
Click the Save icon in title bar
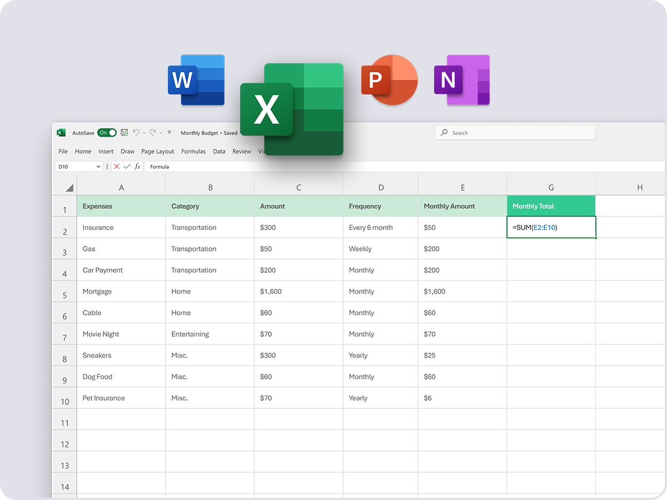tap(125, 133)
